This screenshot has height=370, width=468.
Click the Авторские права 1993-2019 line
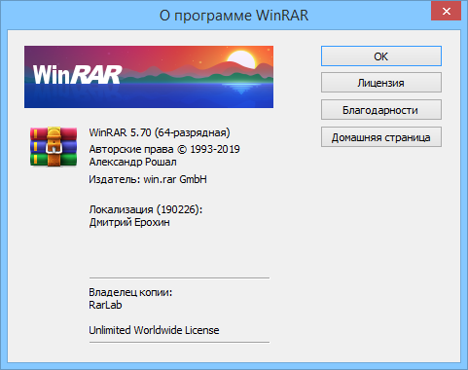pos(164,149)
